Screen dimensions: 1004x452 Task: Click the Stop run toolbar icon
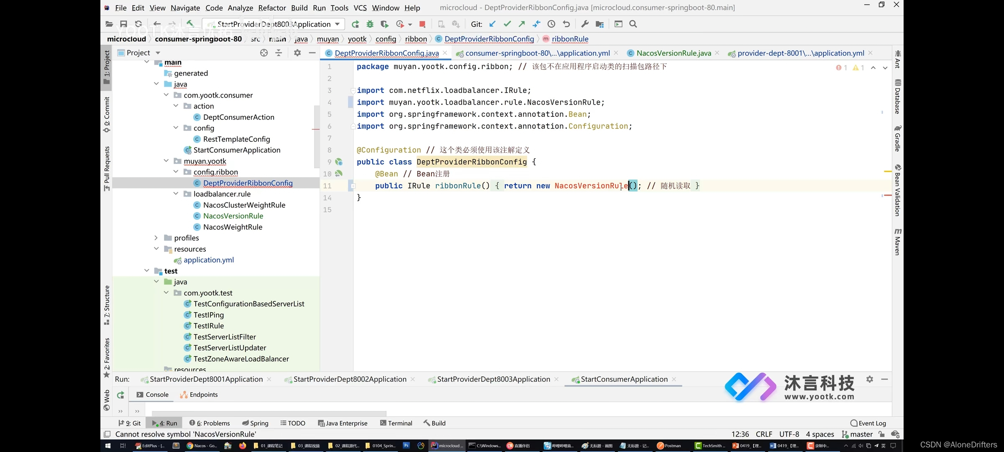pos(422,24)
